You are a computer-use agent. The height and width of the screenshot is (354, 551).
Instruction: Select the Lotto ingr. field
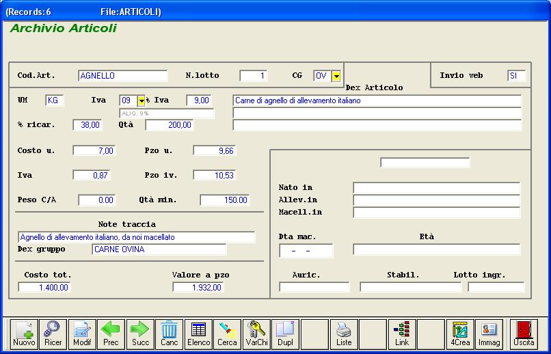496,287
